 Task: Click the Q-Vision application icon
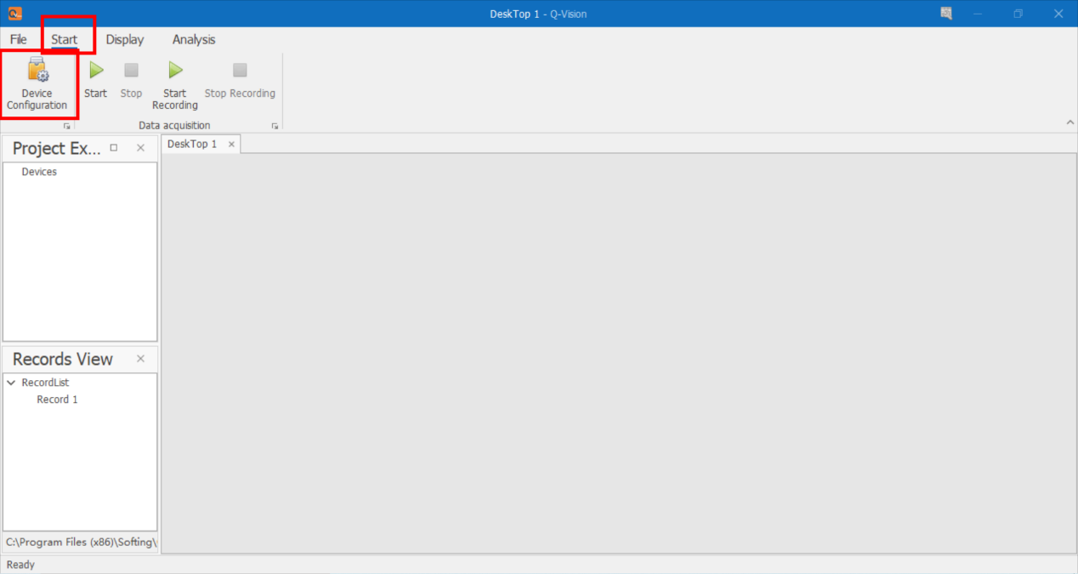14,14
